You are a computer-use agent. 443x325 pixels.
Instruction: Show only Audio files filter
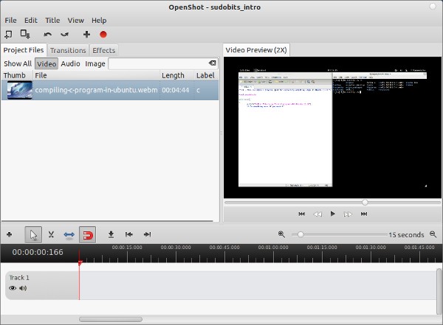(x=70, y=63)
